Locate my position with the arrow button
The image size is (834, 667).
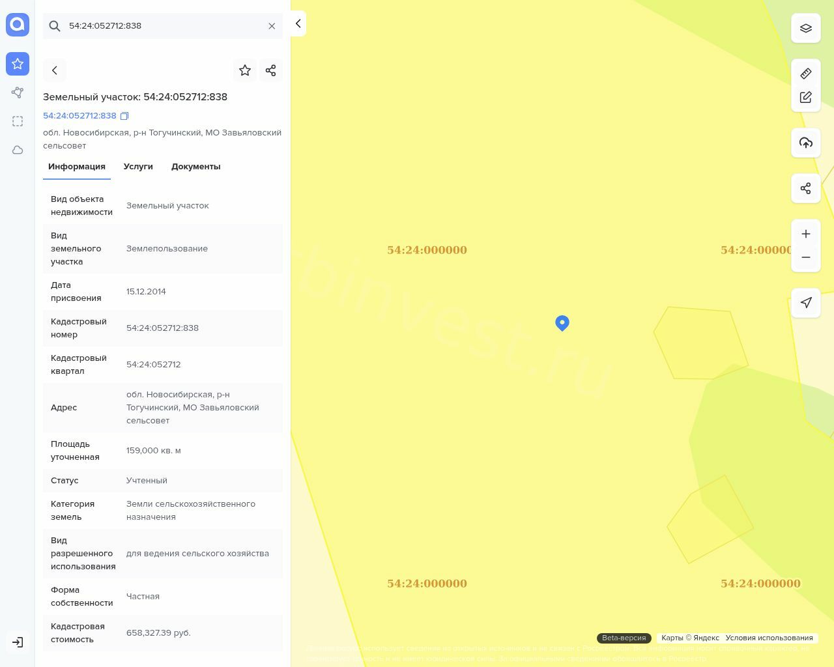click(x=806, y=303)
